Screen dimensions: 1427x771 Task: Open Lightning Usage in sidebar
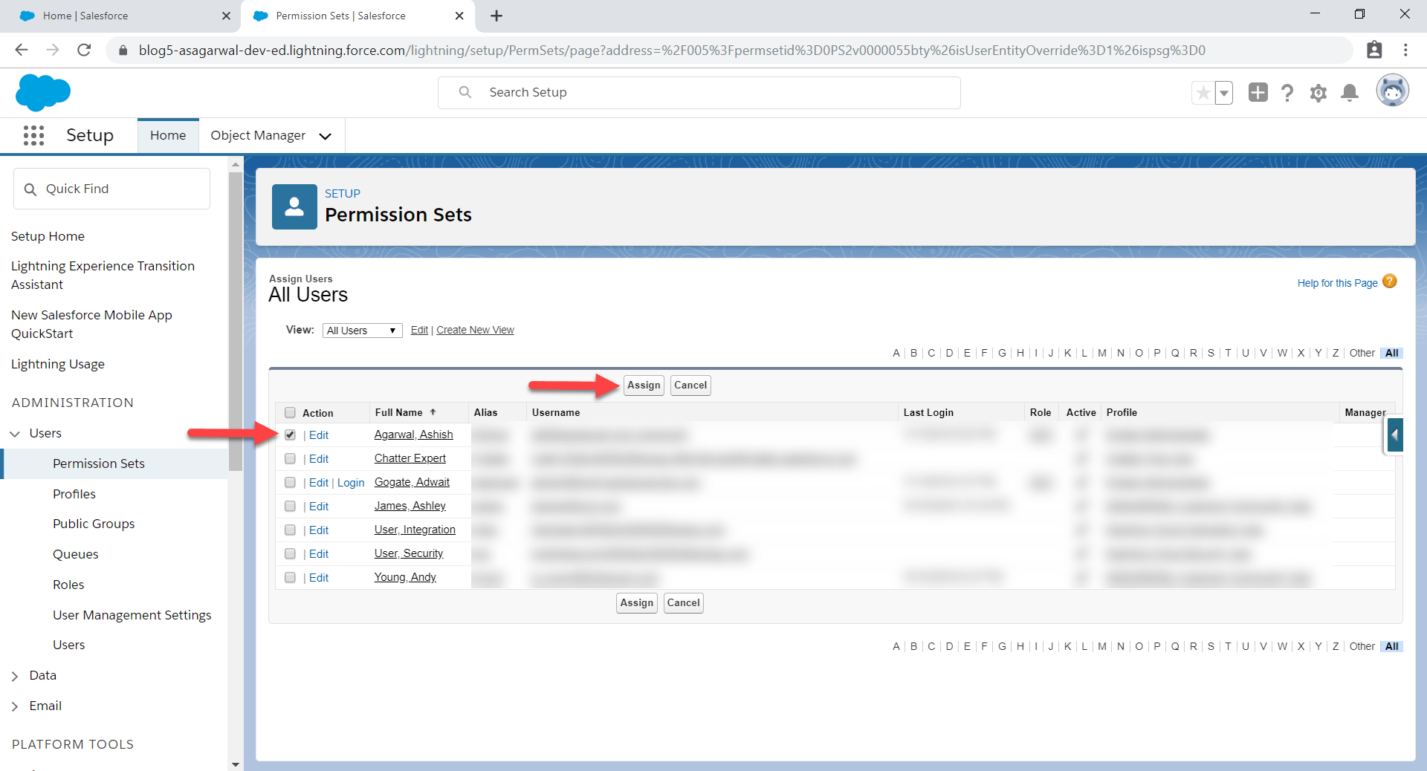pos(57,364)
